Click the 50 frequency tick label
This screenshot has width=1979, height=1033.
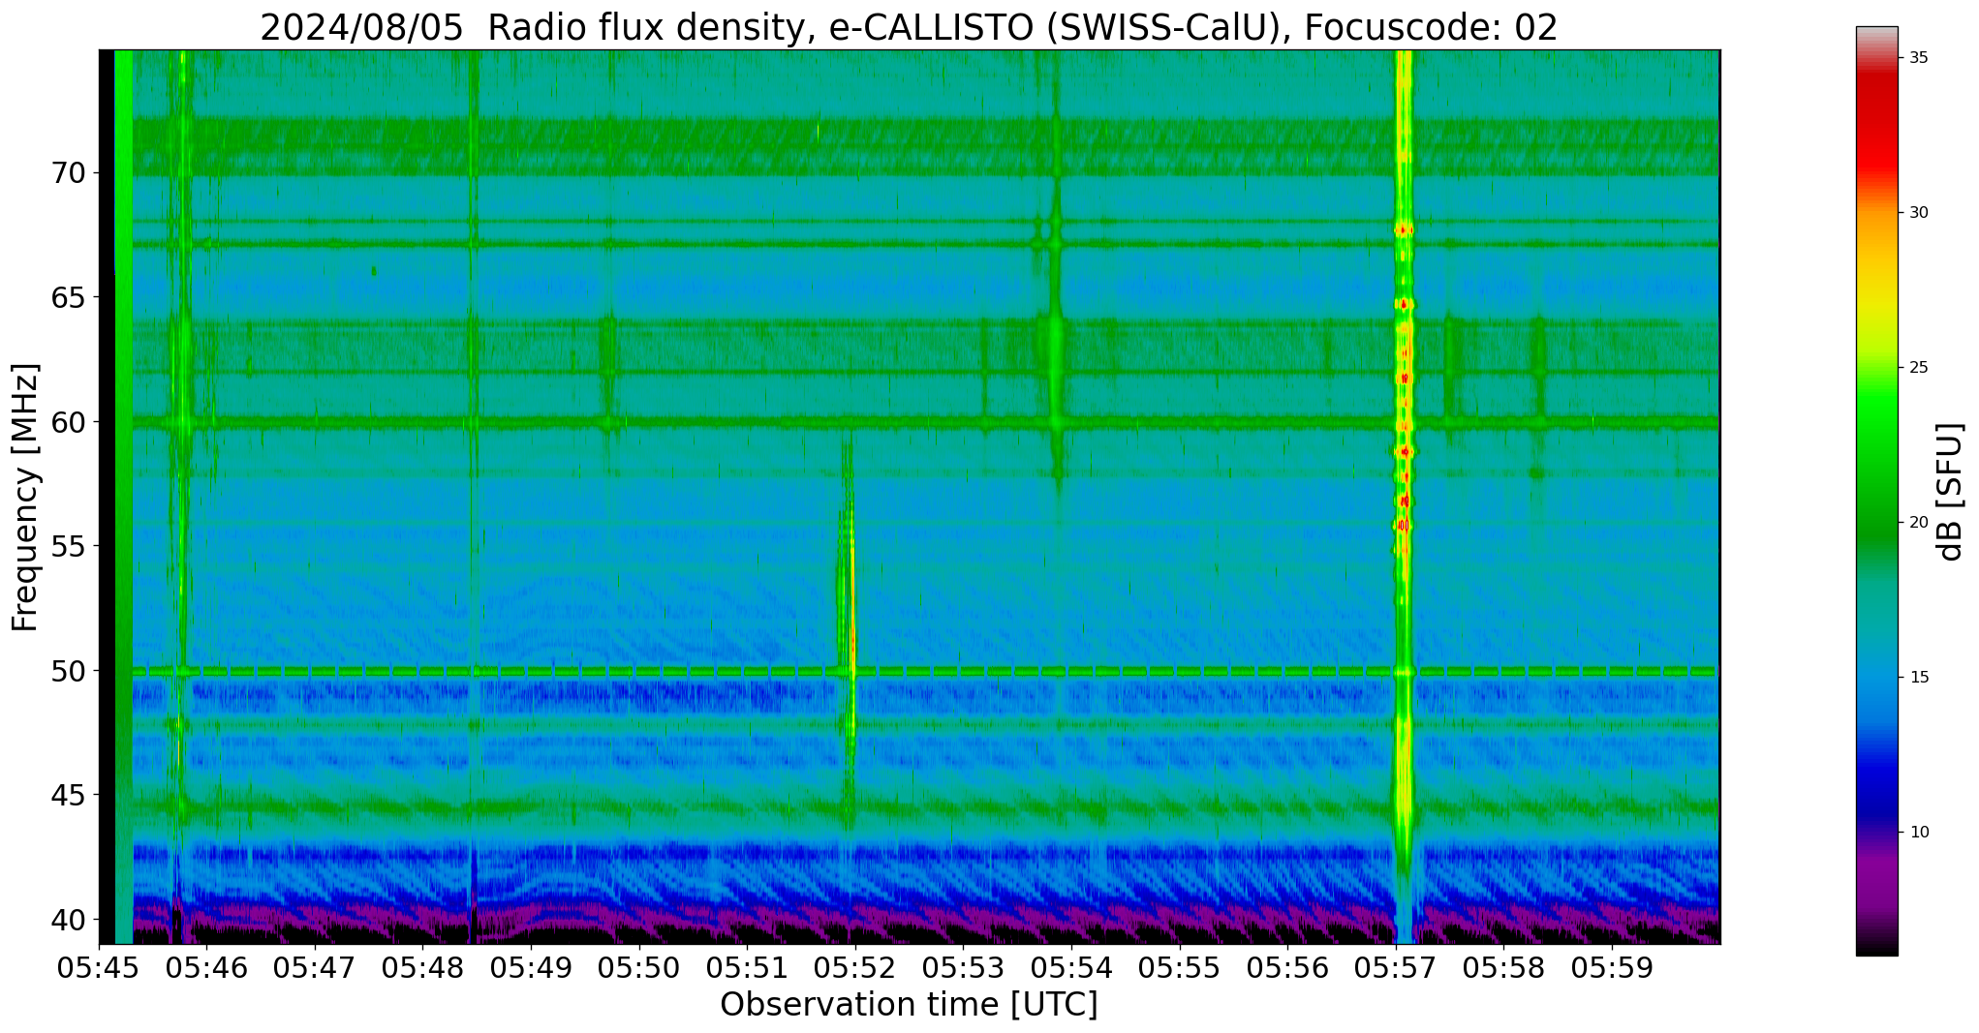[x=68, y=670]
